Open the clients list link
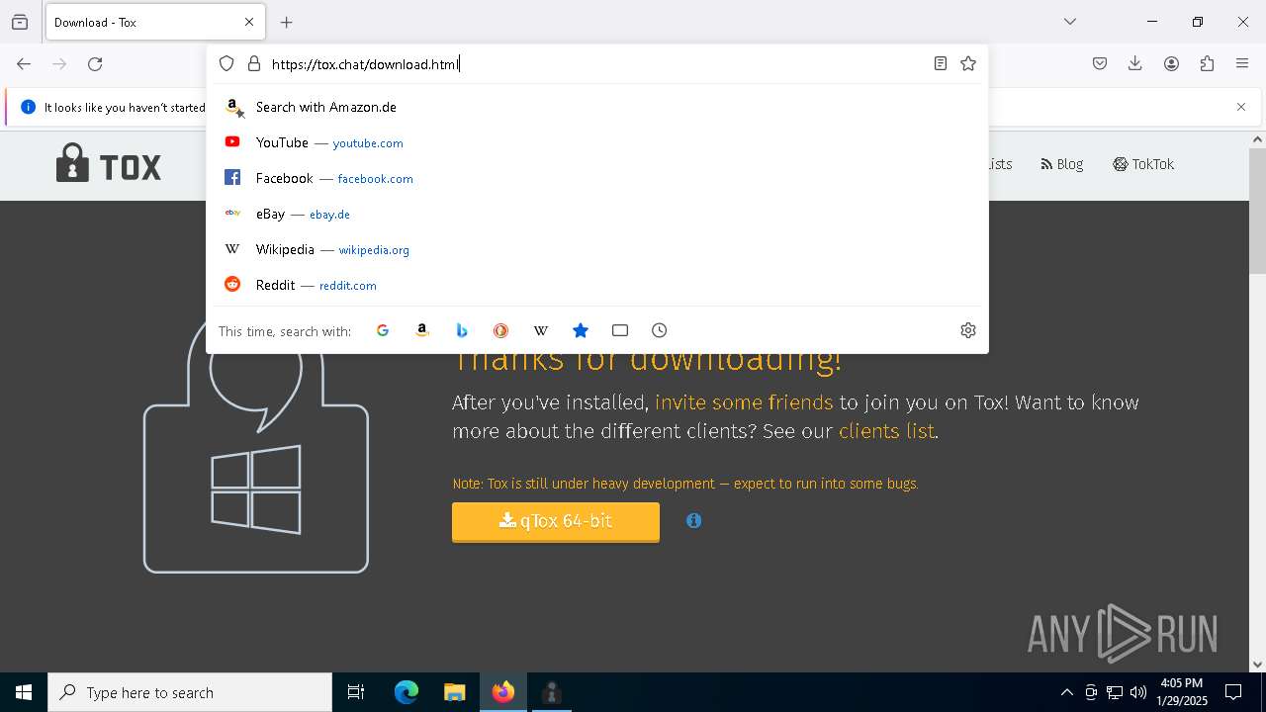The height and width of the screenshot is (712, 1266). click(886, 431)
